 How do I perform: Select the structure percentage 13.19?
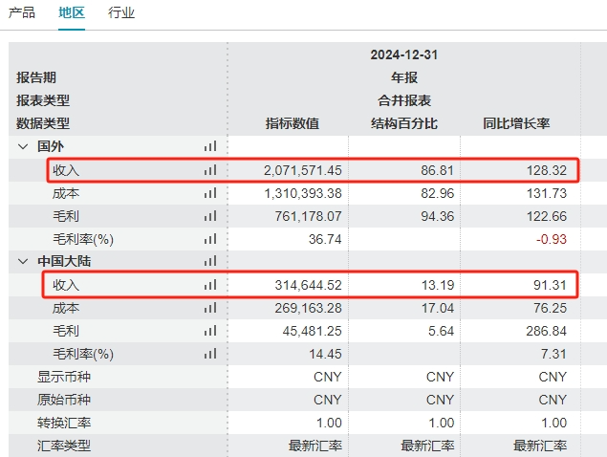tap(438, 285)
